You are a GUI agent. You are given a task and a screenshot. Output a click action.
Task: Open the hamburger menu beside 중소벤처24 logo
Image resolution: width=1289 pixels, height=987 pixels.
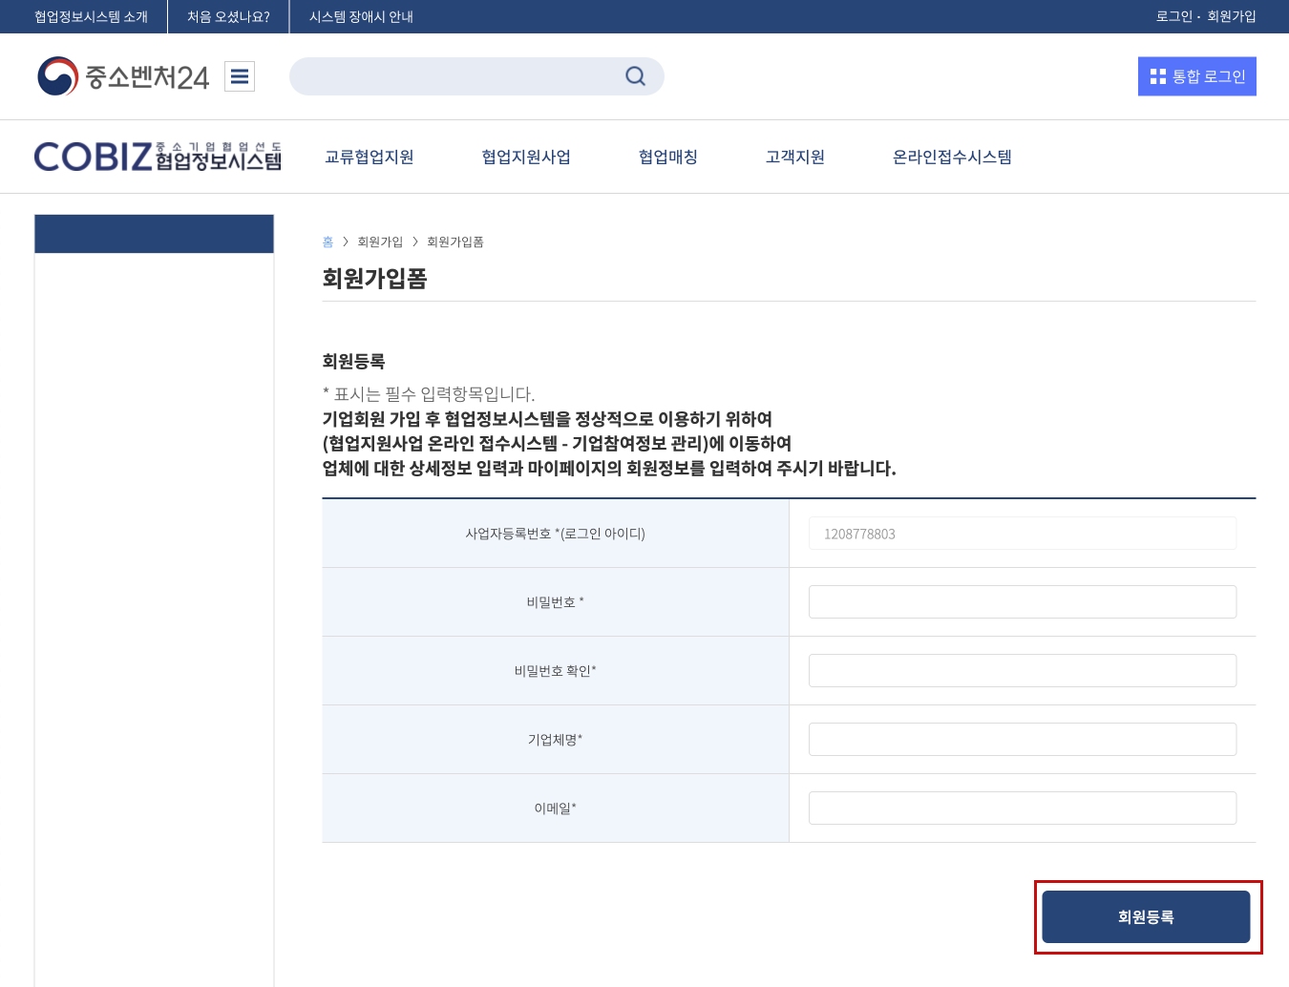click(240, 76)
